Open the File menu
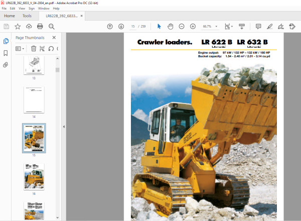Image resolution: width=301 pixels, height=221 pixels. click(4, 9)
